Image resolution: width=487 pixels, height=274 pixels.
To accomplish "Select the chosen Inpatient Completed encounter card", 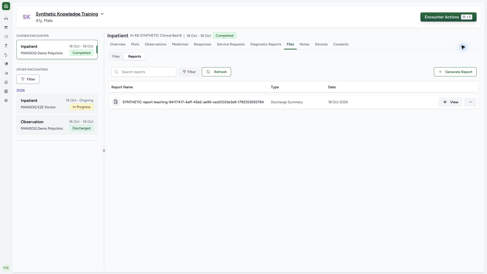I will [57, 49].
